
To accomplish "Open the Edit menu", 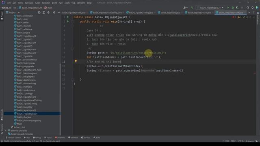I will [x=15, y=3].
